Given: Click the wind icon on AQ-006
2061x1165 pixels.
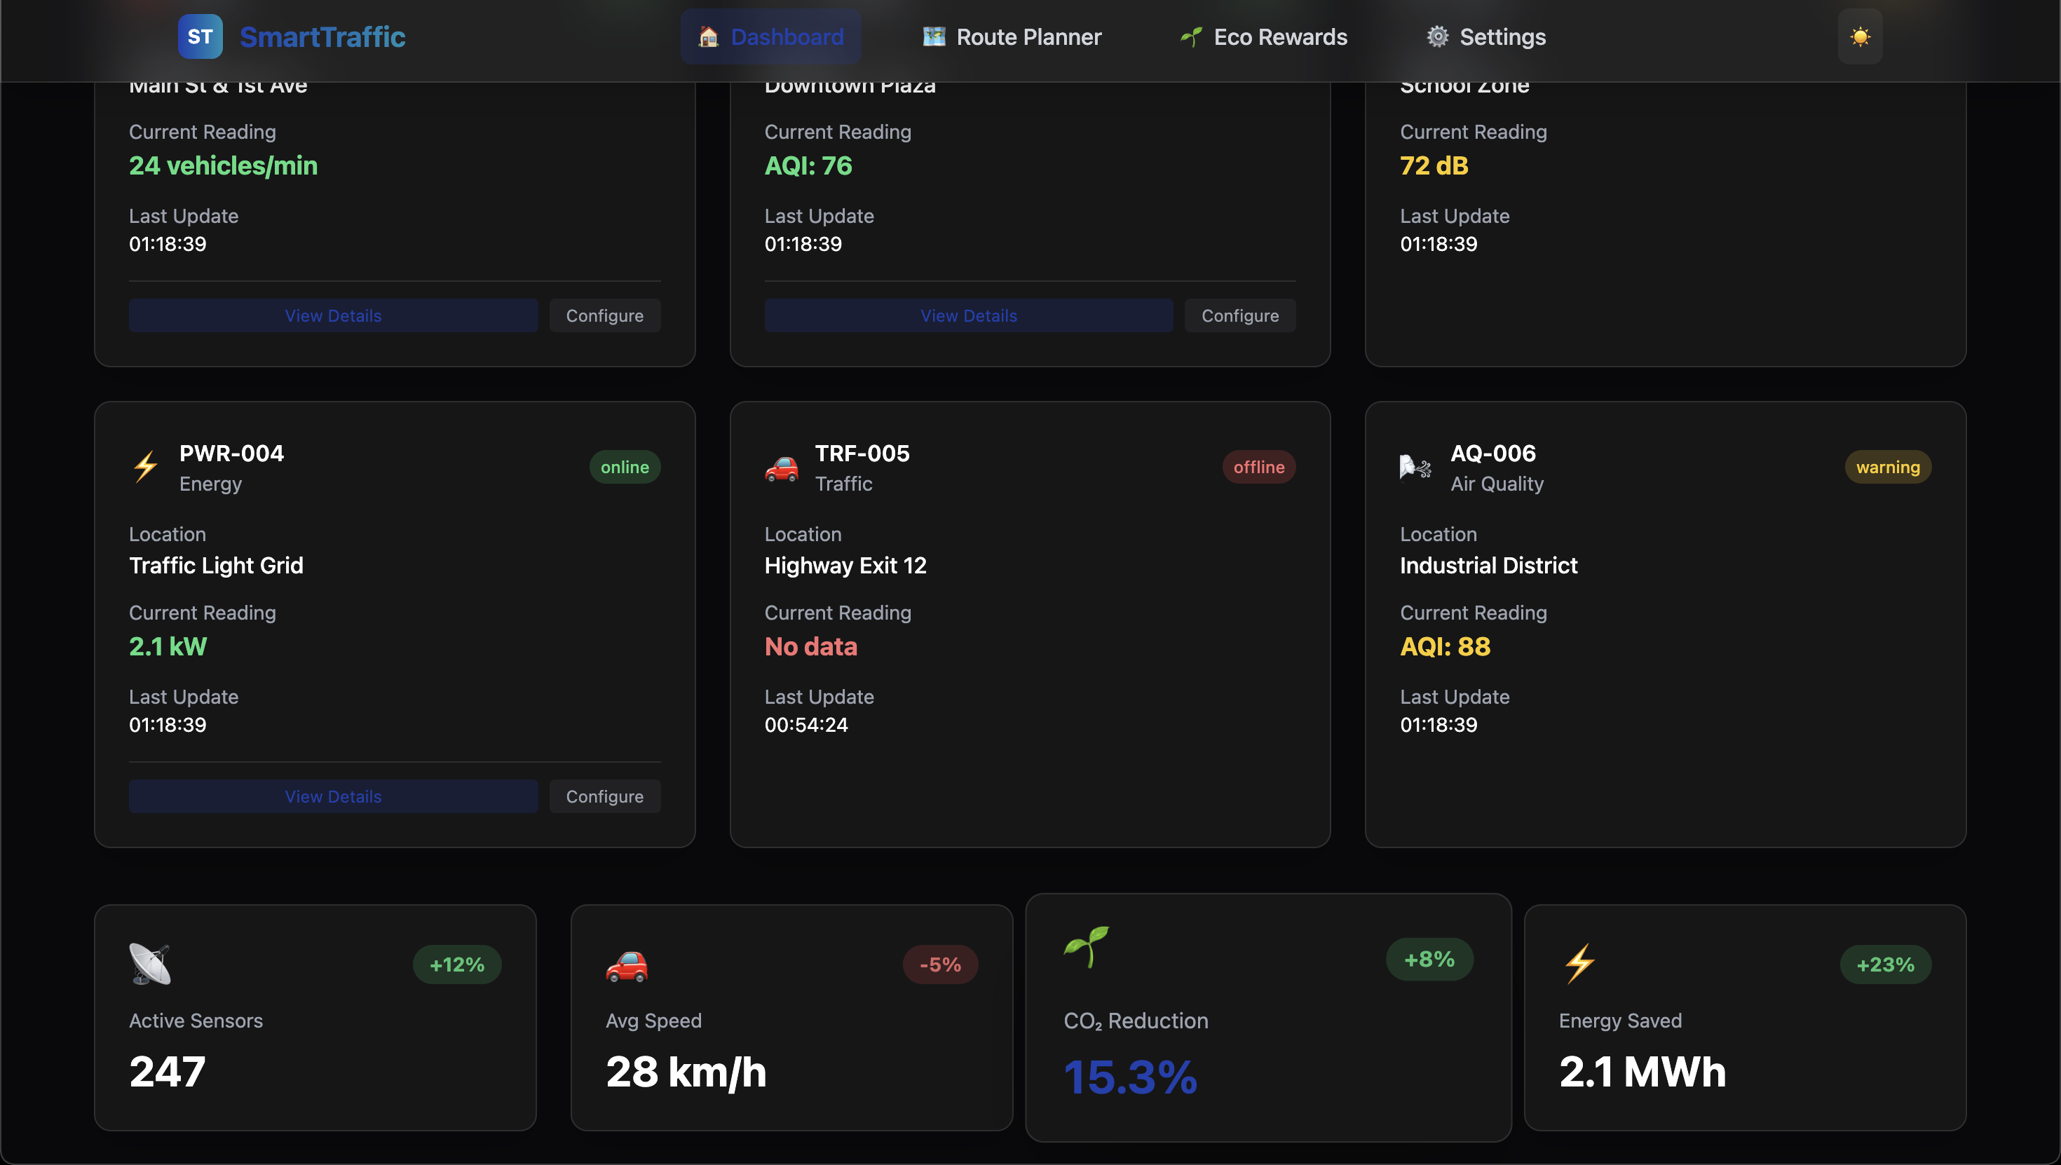Looking at the screenshot, I should (x=1415, y=468).
